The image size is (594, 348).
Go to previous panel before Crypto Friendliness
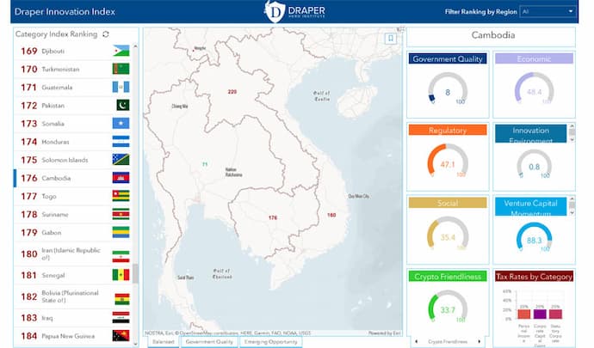point(417,342)
